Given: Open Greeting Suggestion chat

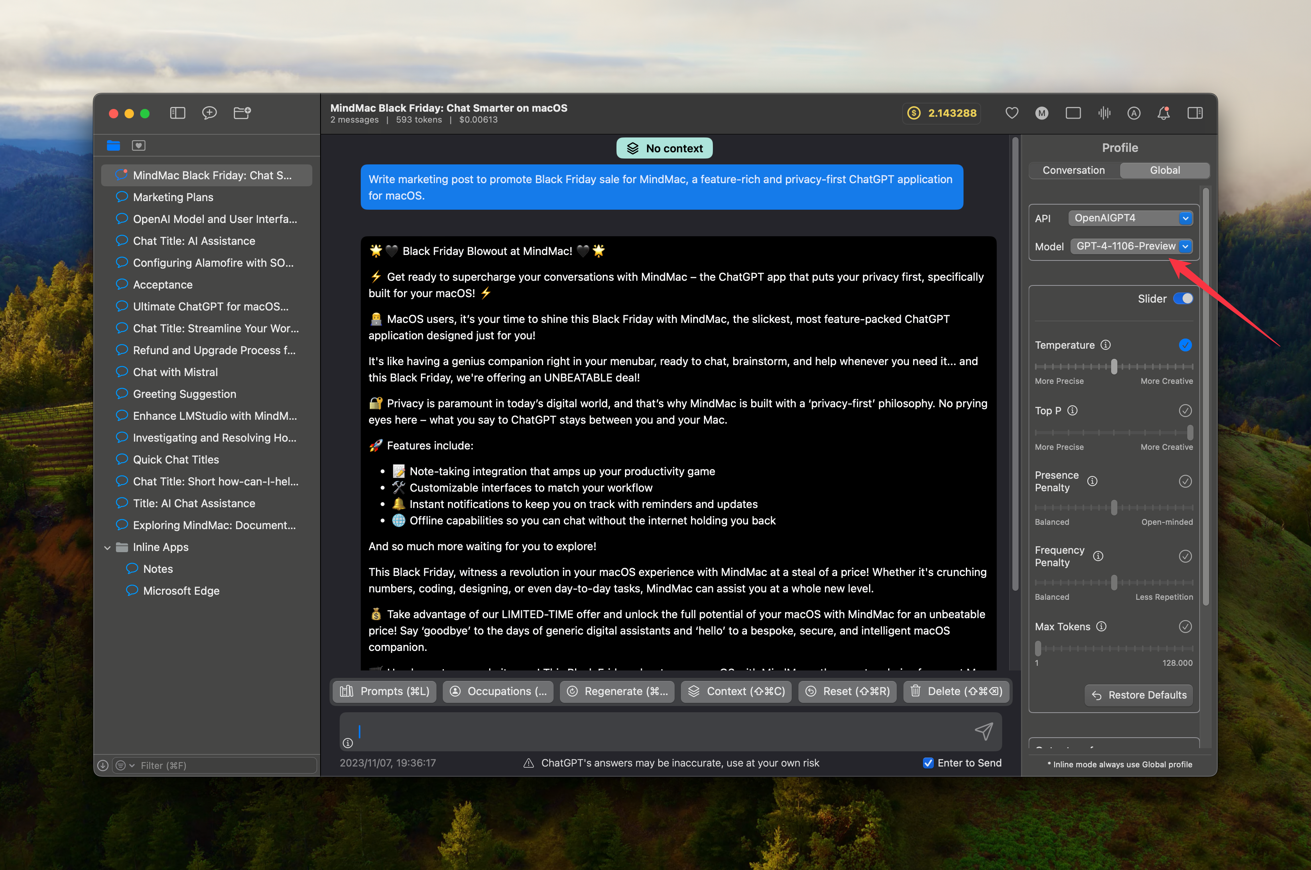Looking at the screenshot, I should 206,394.
